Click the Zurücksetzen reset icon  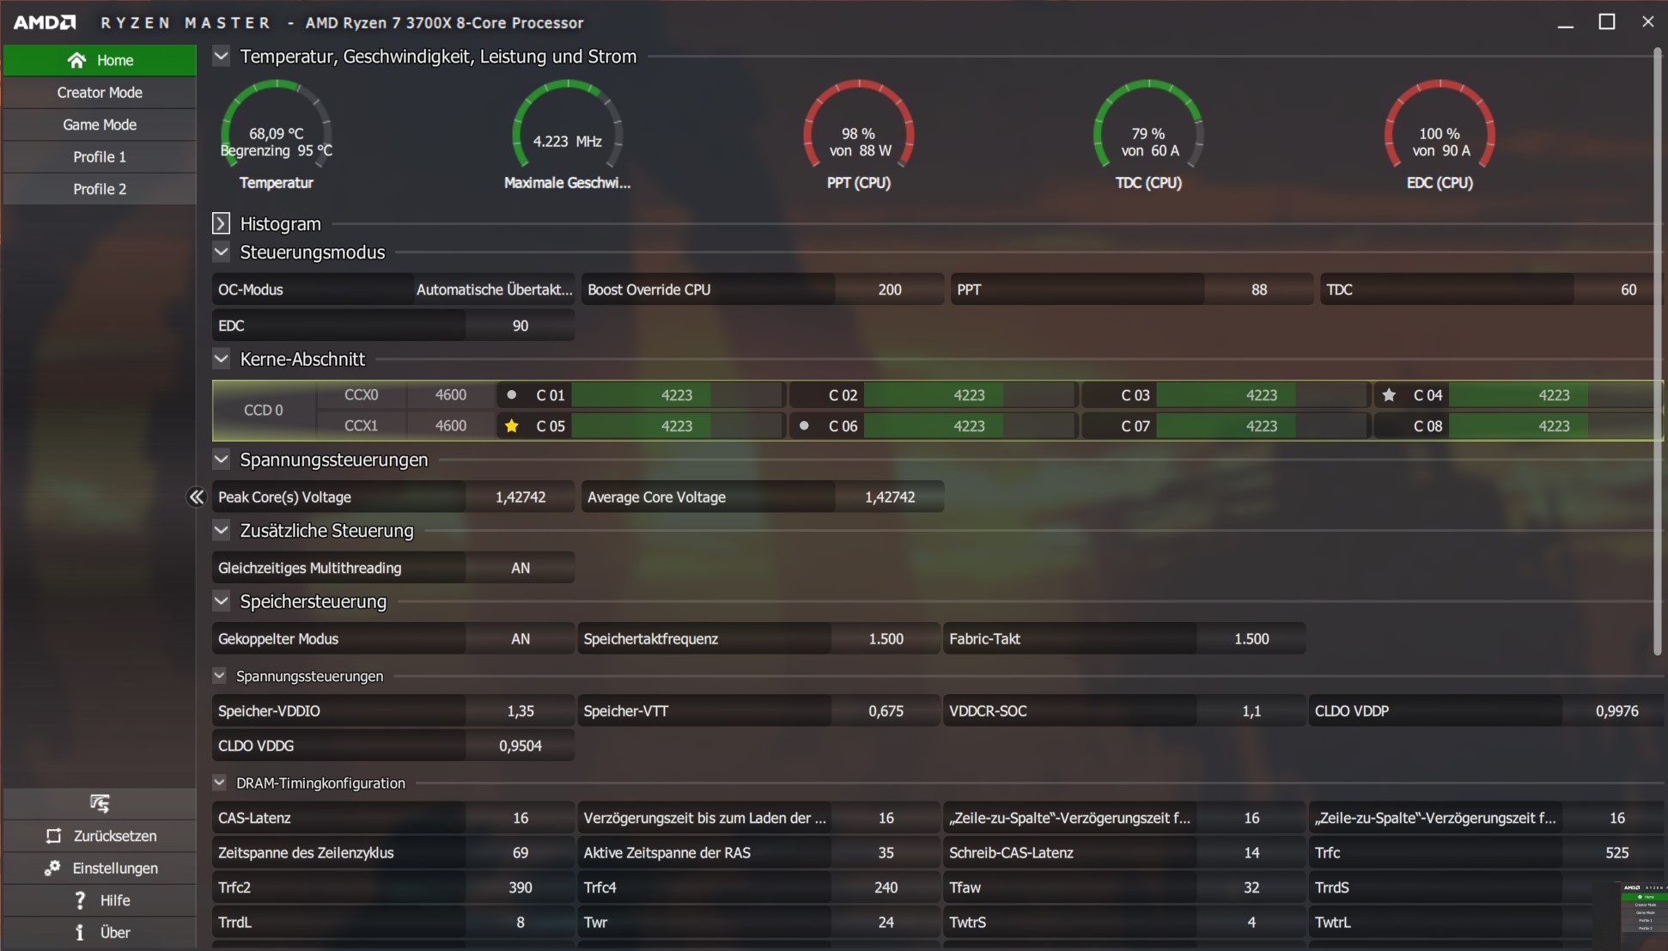click(x=53, y=836)
